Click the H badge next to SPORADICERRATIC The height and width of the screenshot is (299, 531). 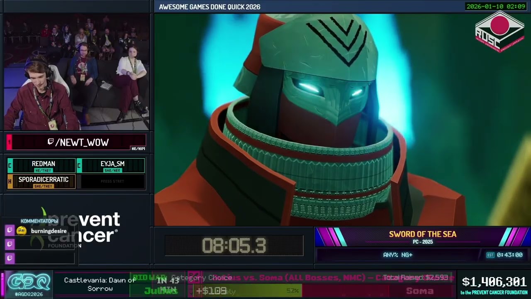[10, 181]
